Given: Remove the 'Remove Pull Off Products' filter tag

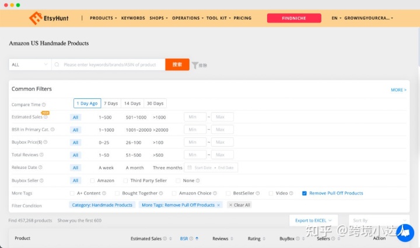Looking at the screenshot, I should pyautogui.click(x=219, y=206).
